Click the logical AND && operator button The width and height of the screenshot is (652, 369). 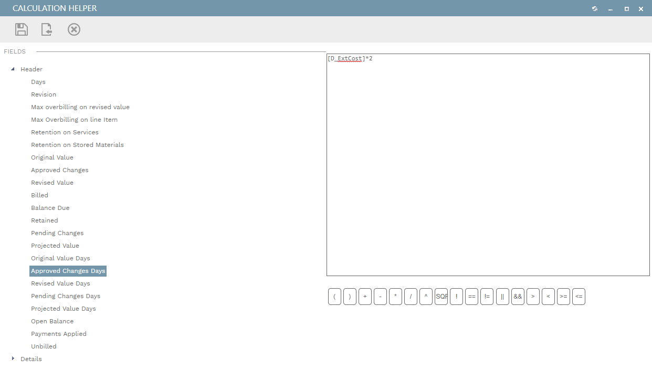(518, 297)
